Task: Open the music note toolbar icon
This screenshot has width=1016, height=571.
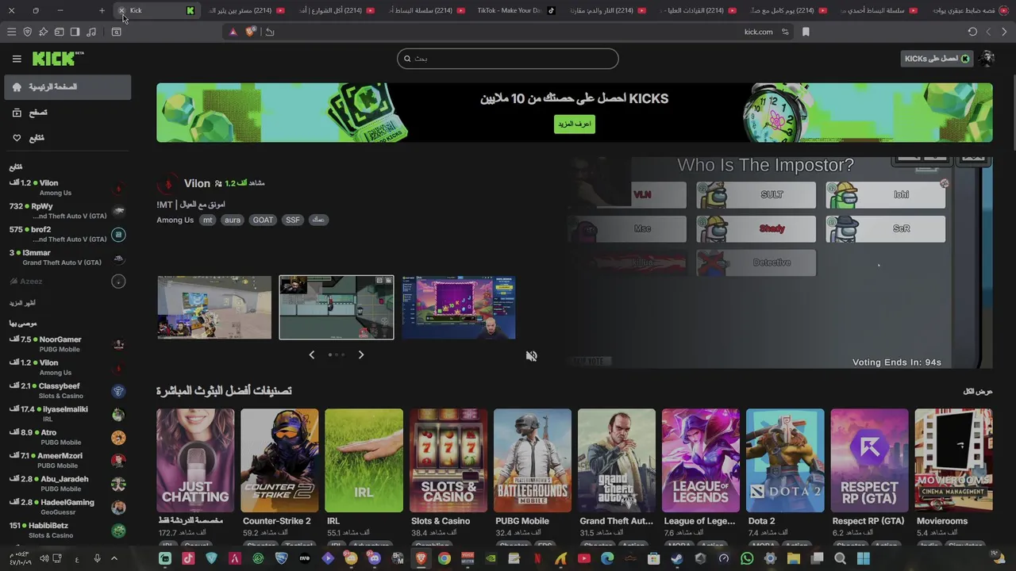Action: pyautogui.click(x=91, y=32)
